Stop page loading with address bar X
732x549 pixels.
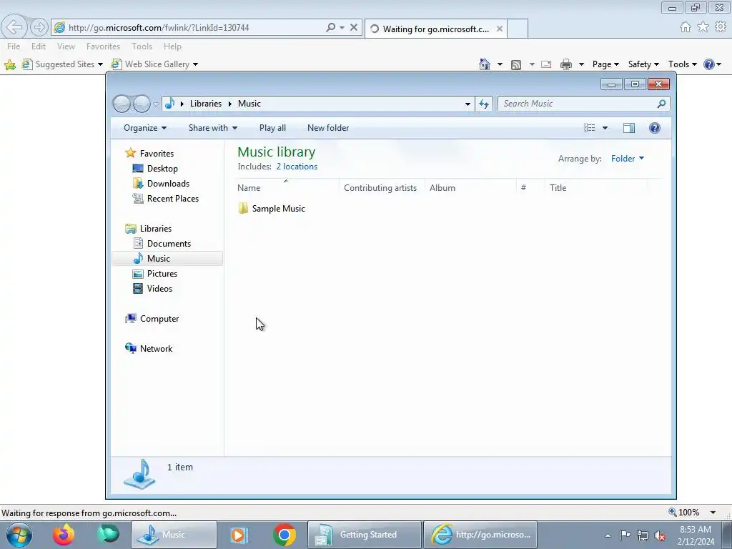[x=354, y=28]
